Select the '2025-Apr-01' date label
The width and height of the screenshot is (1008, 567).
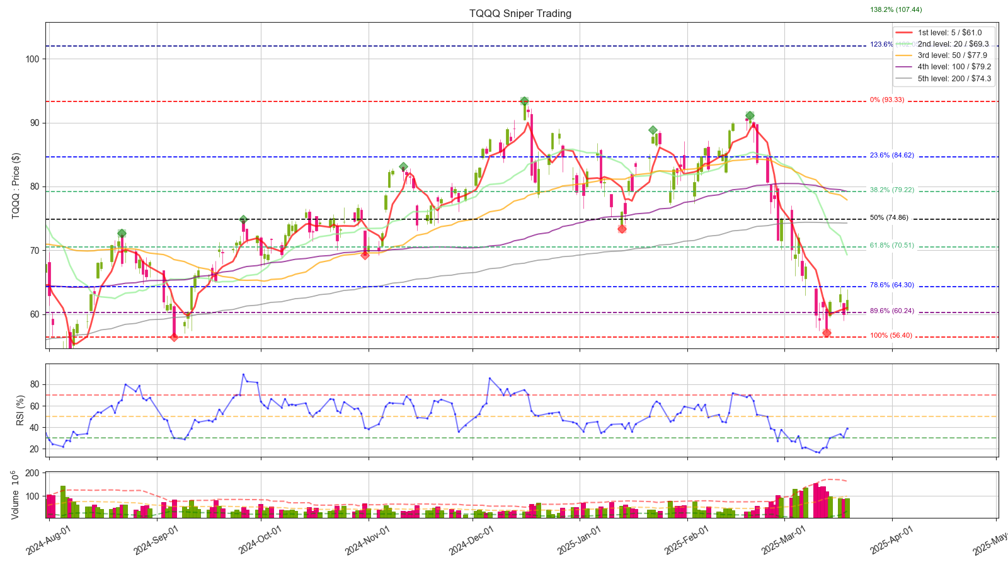coord(893,540)
